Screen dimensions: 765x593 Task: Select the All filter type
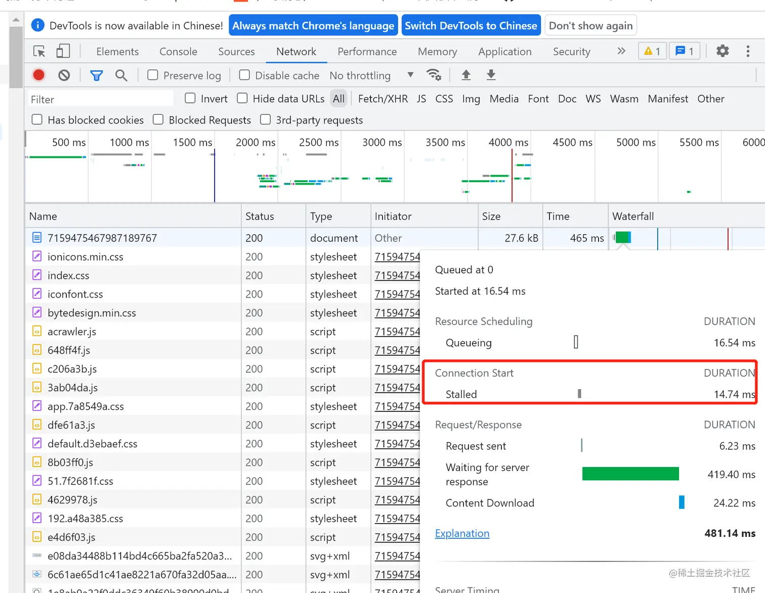338,99
